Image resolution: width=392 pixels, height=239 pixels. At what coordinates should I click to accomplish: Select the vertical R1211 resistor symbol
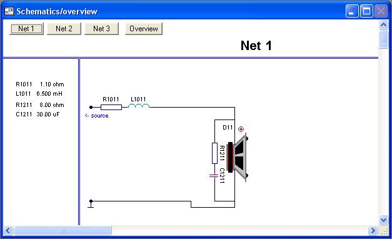tap(214, 153)
